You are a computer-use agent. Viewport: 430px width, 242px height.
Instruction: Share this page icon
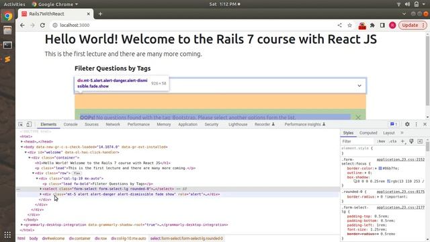(339, 26)
